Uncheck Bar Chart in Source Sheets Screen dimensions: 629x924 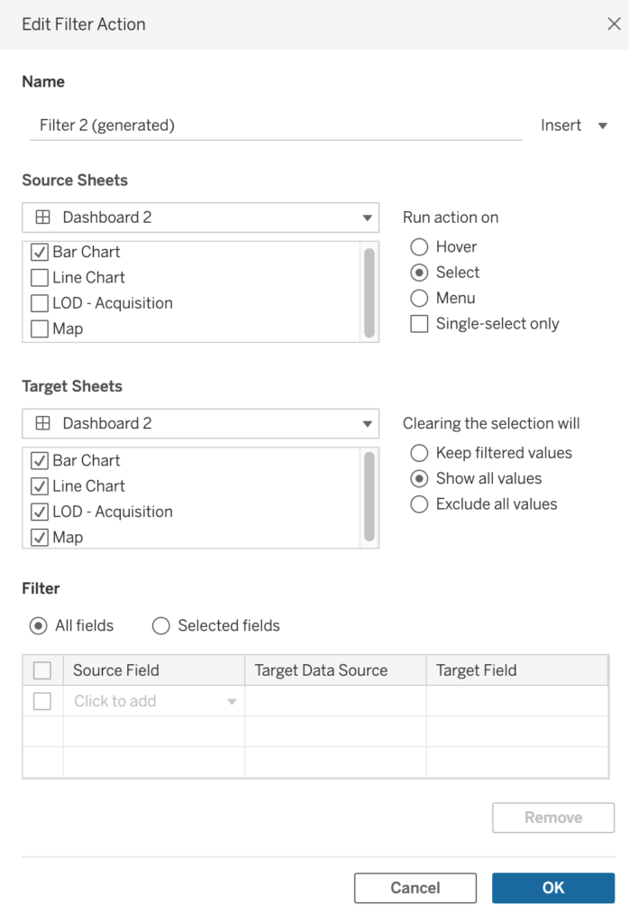point(40,253)
